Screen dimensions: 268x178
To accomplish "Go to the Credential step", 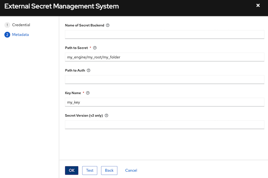I will tap(21, 25).
